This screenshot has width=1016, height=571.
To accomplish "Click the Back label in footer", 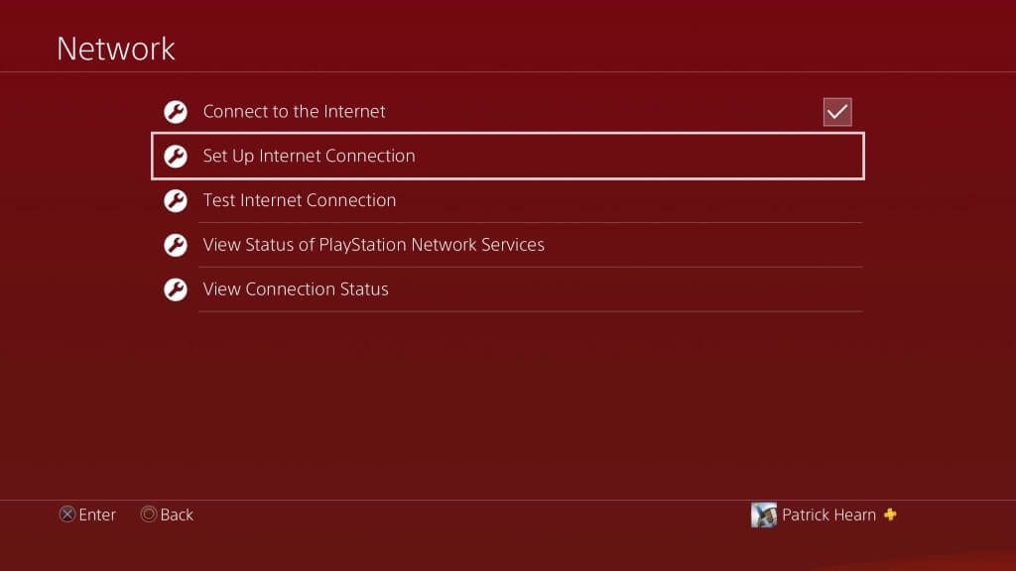I will coord(177,514).
